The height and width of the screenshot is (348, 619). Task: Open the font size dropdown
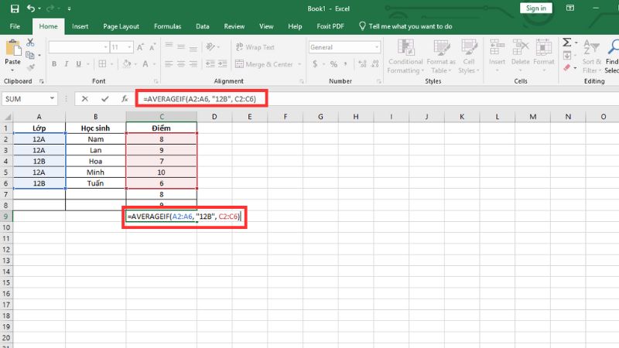point(130,47)
